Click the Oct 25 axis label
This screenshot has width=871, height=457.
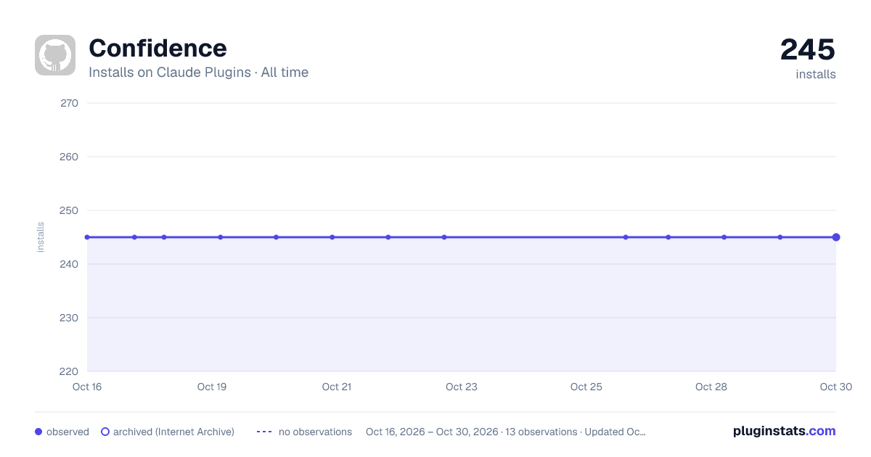(586, 387)
